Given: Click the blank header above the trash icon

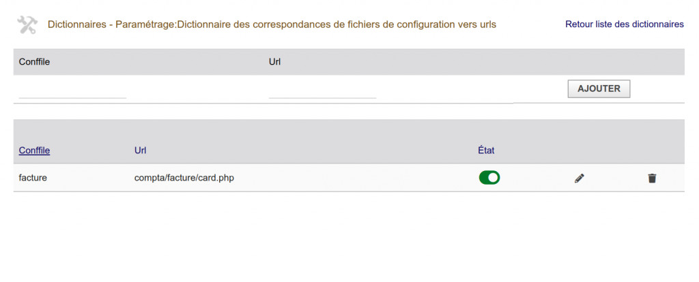Looking at the screenshot, I should 652,151.
